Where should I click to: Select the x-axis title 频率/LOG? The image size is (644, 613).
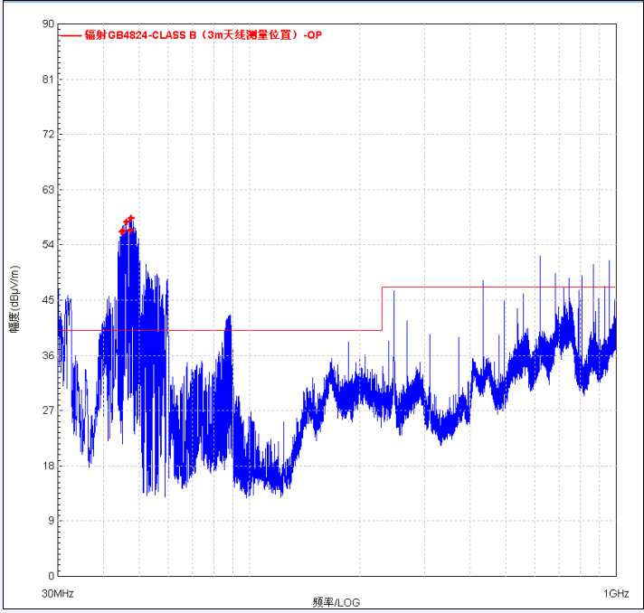[x=336, y=602]
